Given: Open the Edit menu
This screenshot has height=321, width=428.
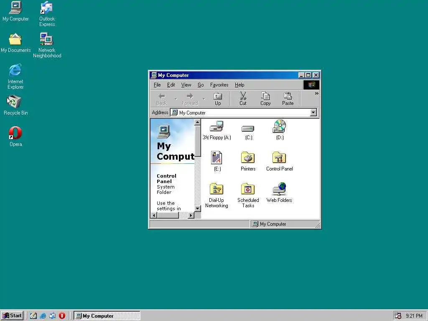Looking at the screenshot, I should pos(171,85).
